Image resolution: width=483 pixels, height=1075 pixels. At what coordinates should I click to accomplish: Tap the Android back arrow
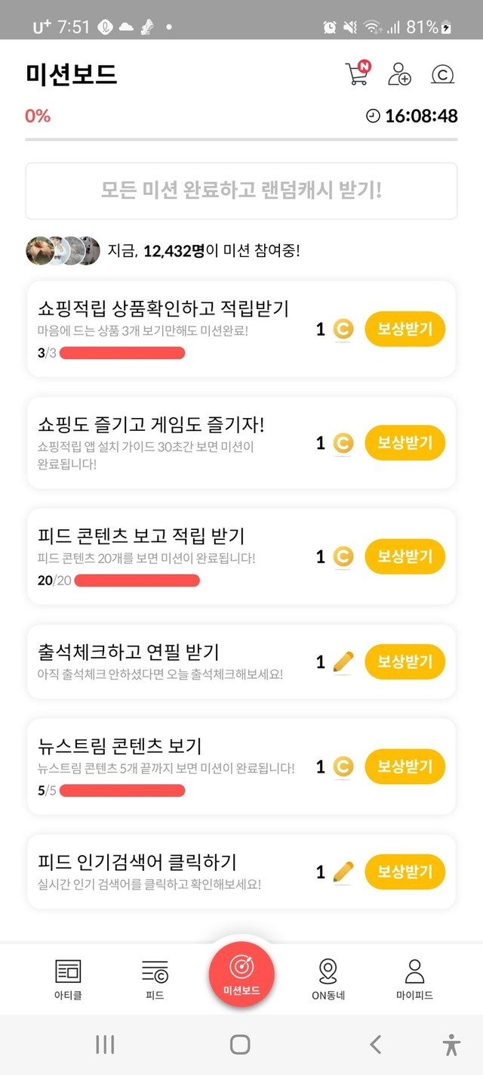click(x=375, y=1045)
